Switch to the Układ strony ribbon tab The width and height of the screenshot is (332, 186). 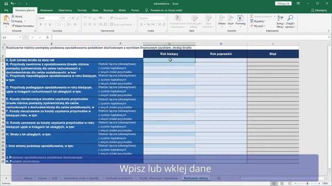coord(65,10)
